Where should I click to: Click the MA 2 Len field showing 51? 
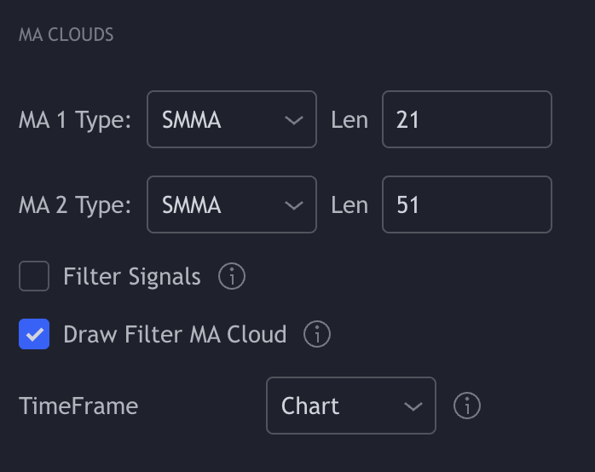[x=467, y=204]
